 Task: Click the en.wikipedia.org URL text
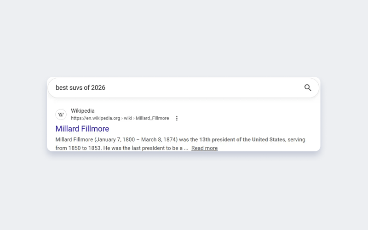pos(96,118)
